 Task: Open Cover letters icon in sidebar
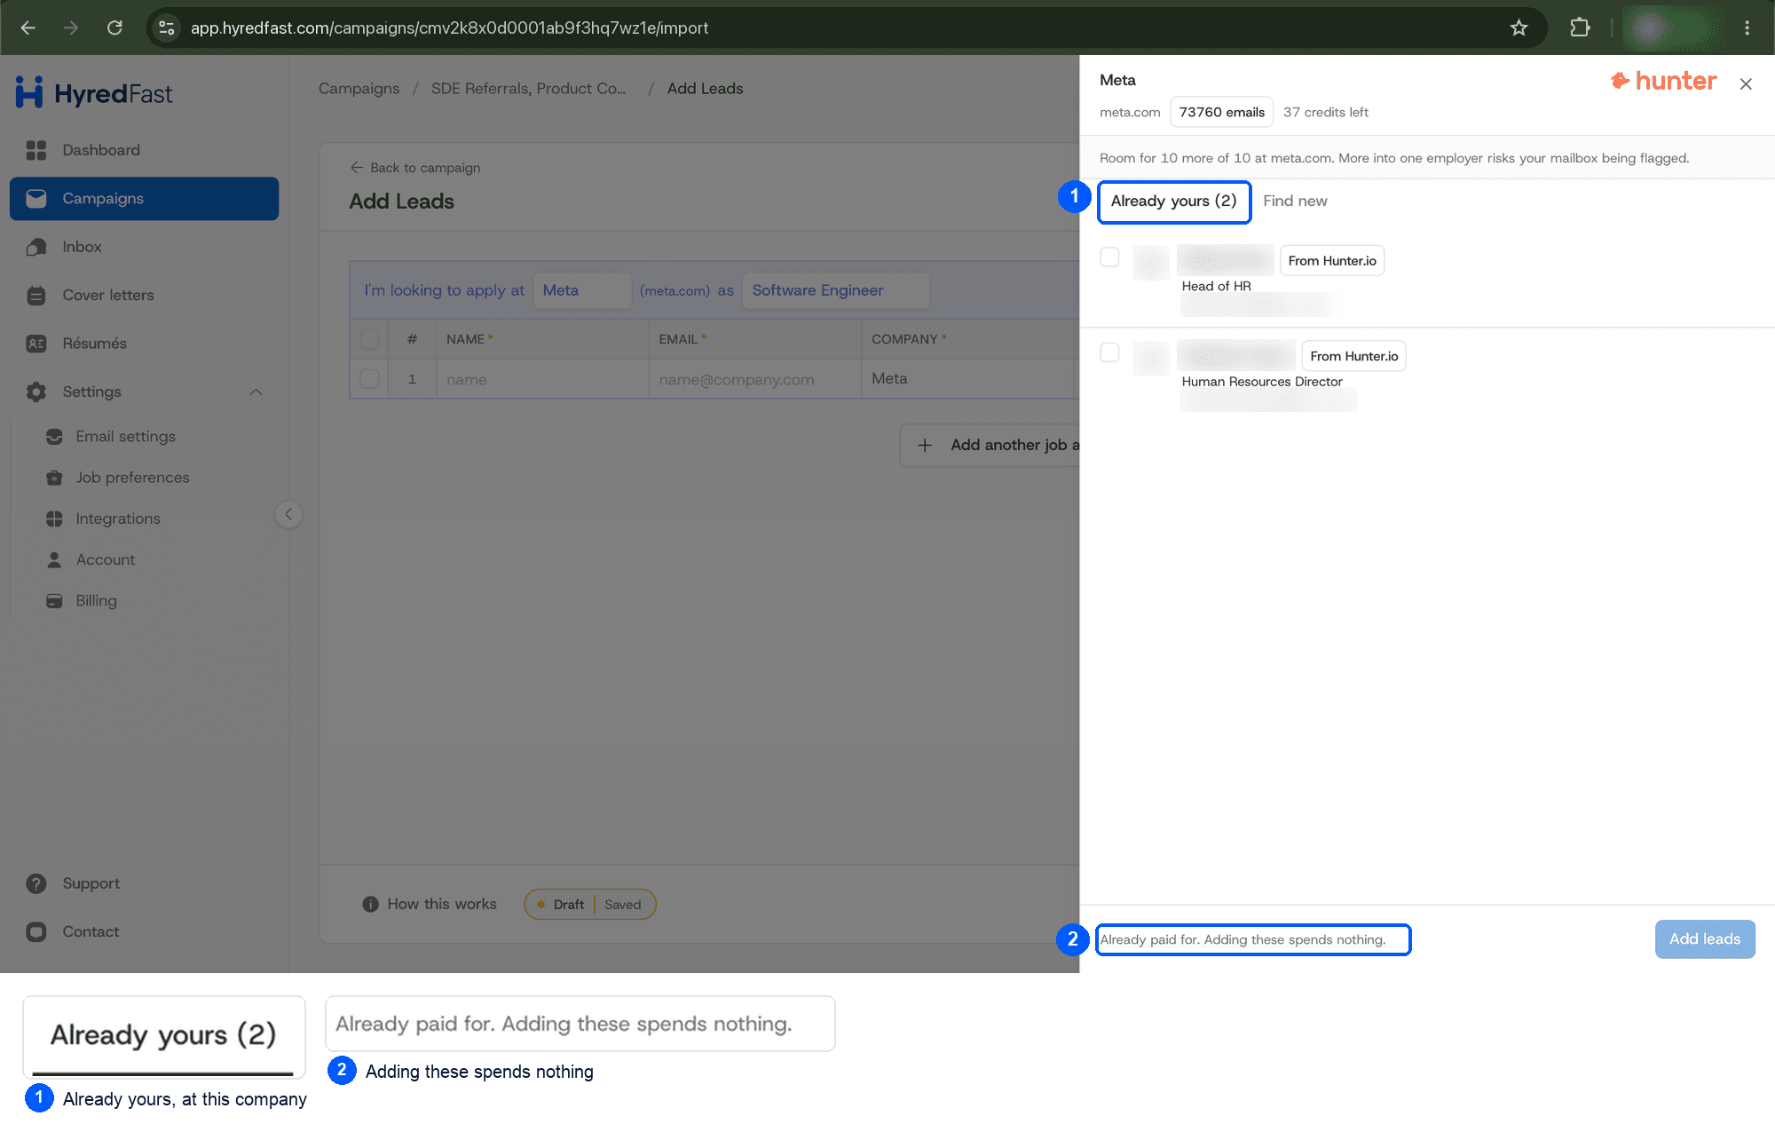pyautogui.click(x=36, y=295)
